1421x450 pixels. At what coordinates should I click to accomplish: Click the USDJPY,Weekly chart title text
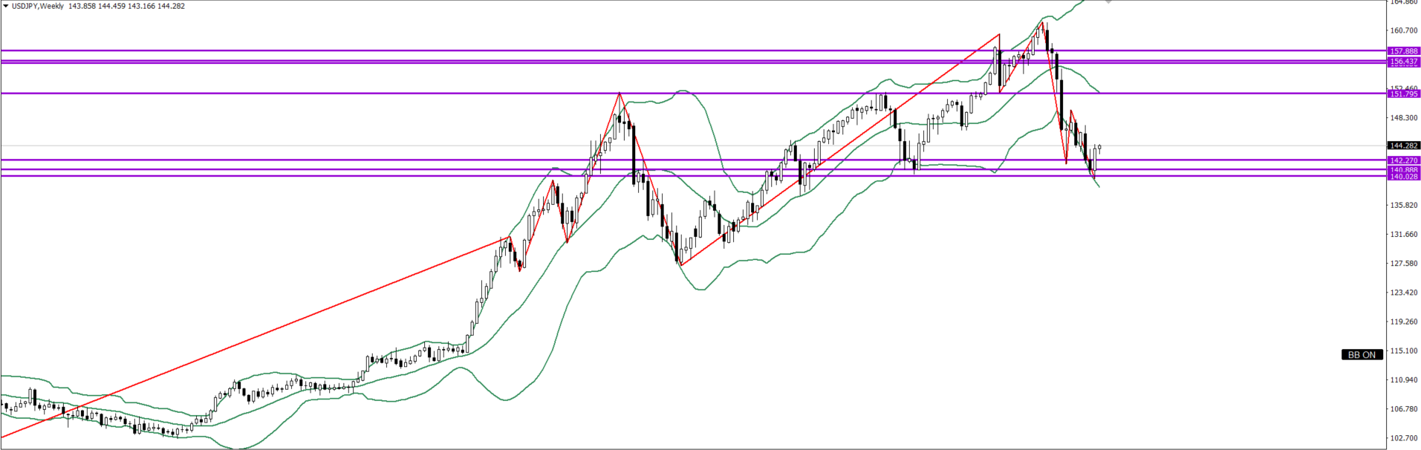tap(37, 6)
